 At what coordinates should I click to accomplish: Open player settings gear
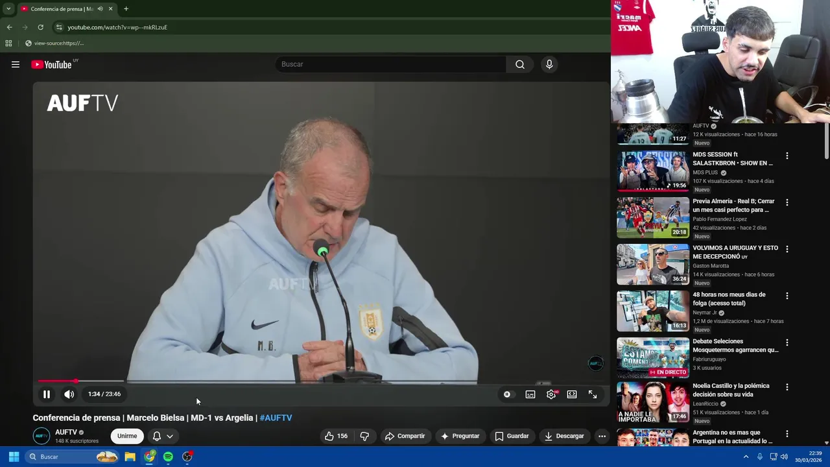(551, 394)
